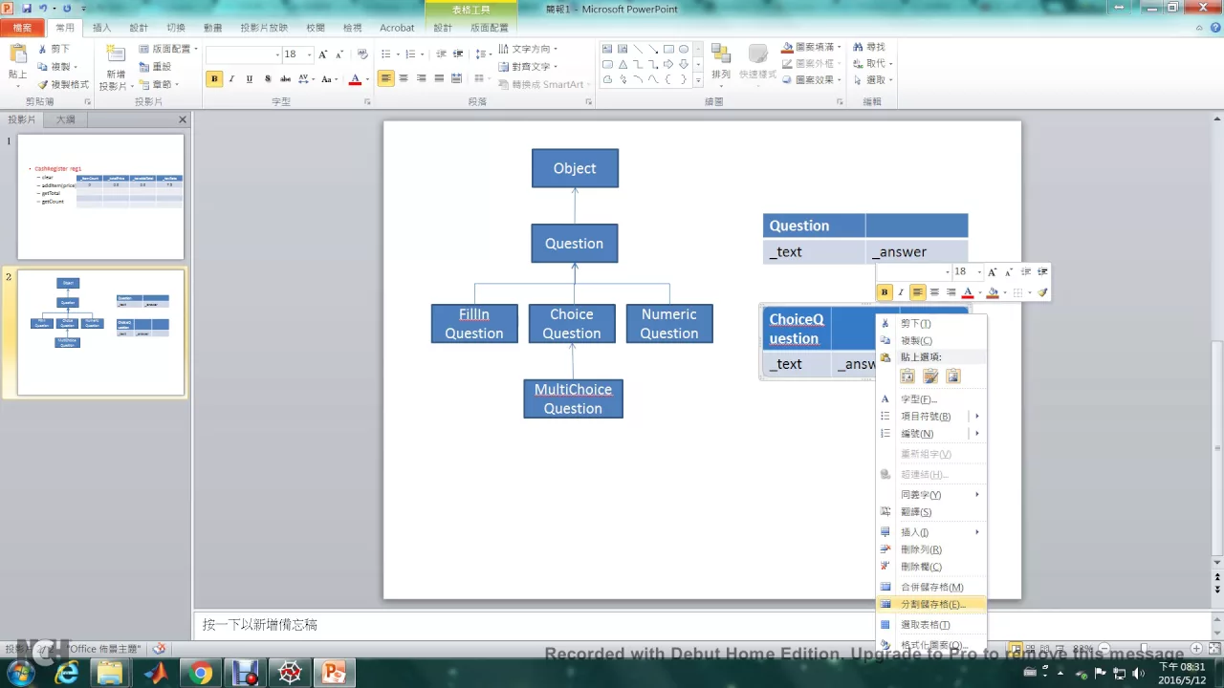The image size is (1224, 688).
Task: Click the notes area to add notes
Action: pos(703,625)
